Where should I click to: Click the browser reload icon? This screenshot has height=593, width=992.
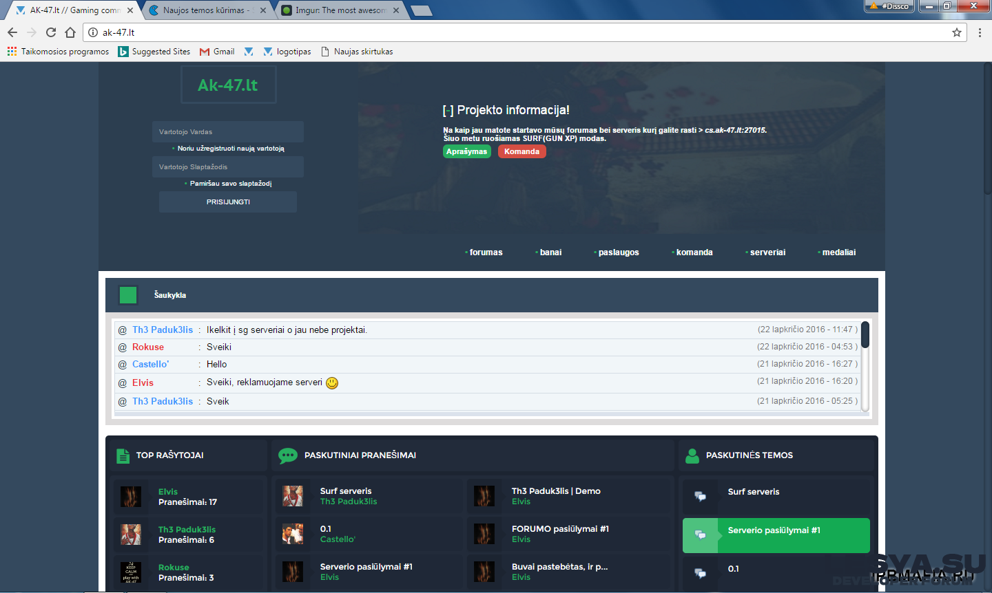pyautogui.click(x=51, y=32)
